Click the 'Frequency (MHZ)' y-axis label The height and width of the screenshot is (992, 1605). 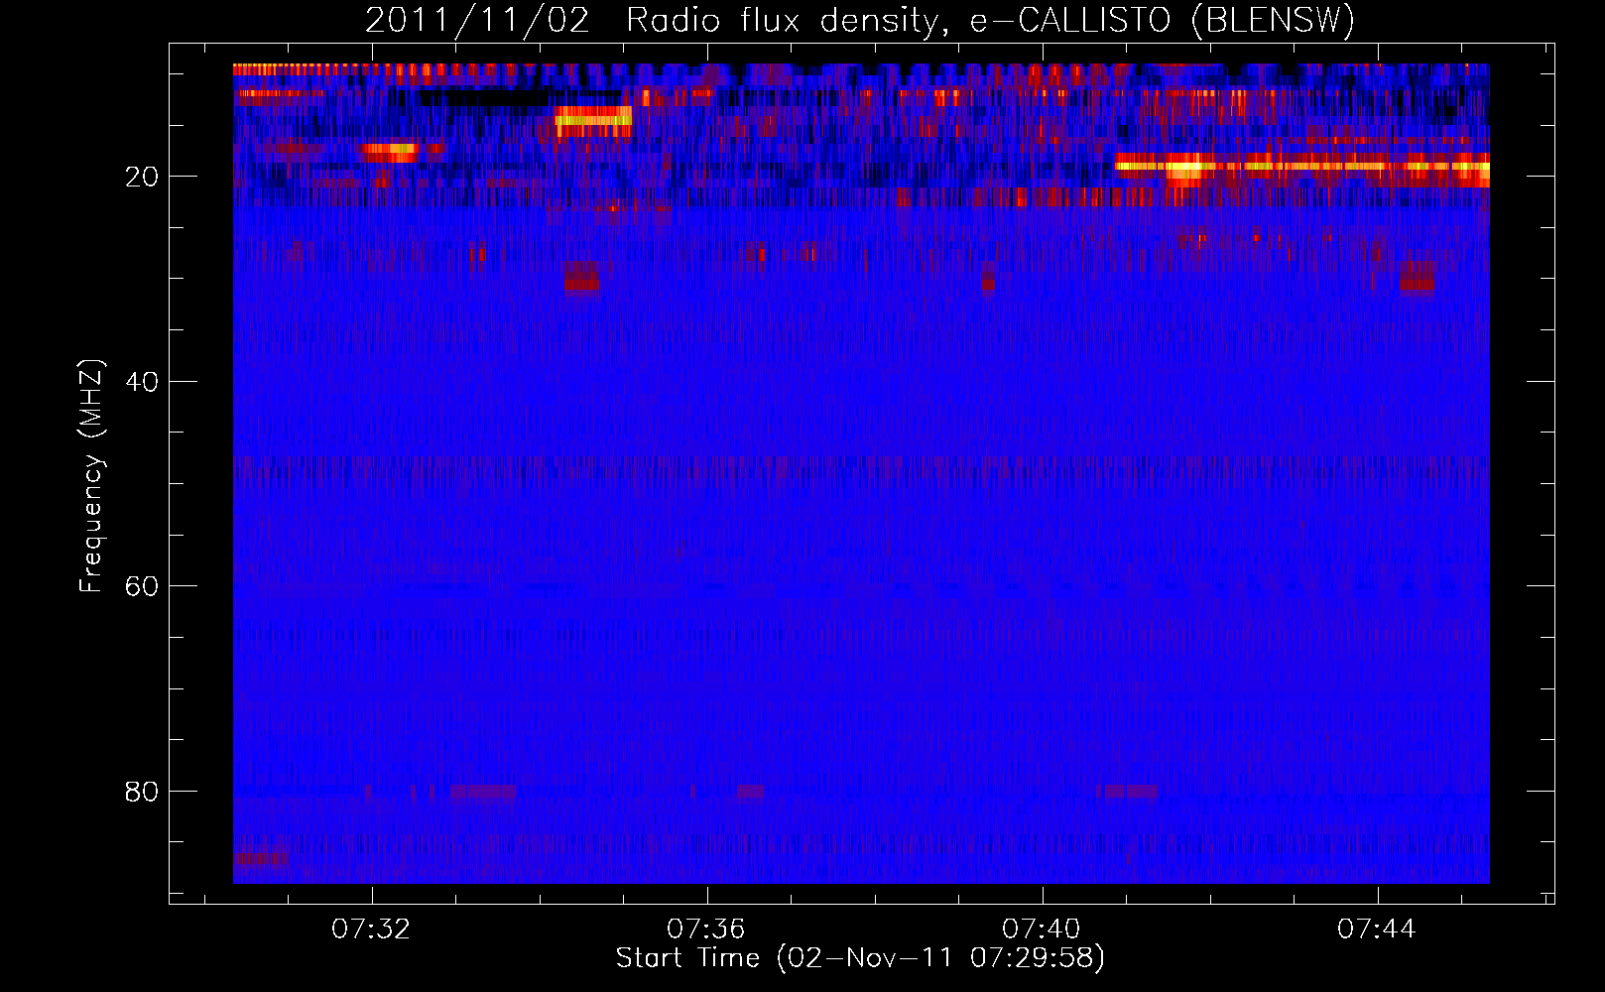[90, 476]
